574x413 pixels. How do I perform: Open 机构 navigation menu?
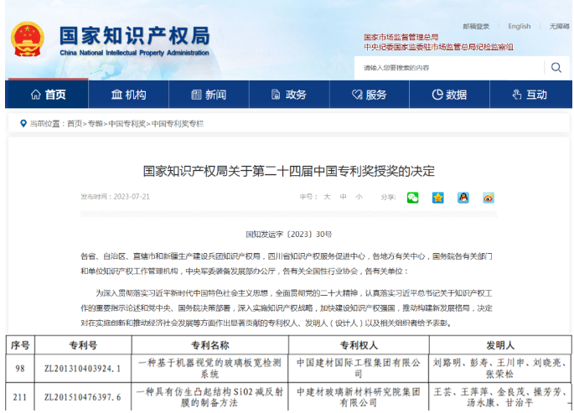point(127,95)
